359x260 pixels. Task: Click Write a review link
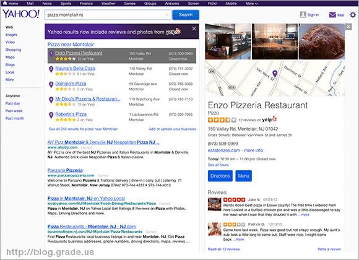click(329, 249)
